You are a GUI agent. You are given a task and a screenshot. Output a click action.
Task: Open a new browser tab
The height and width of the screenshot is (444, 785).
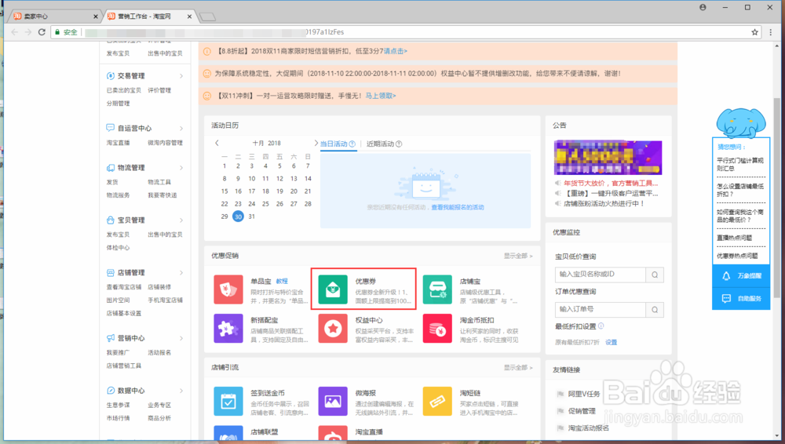208,17
